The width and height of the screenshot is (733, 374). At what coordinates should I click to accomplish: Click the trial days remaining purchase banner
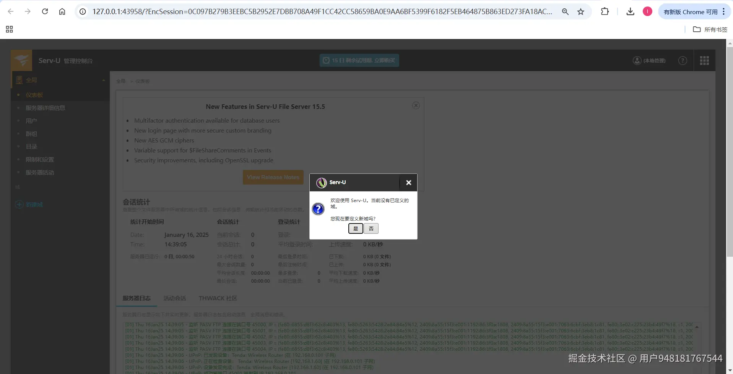point(359,60)
